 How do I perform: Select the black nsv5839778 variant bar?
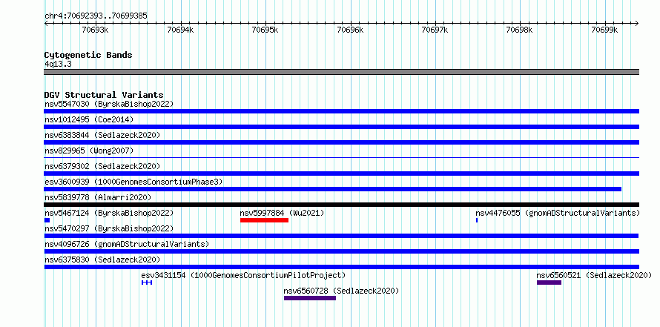341,205
